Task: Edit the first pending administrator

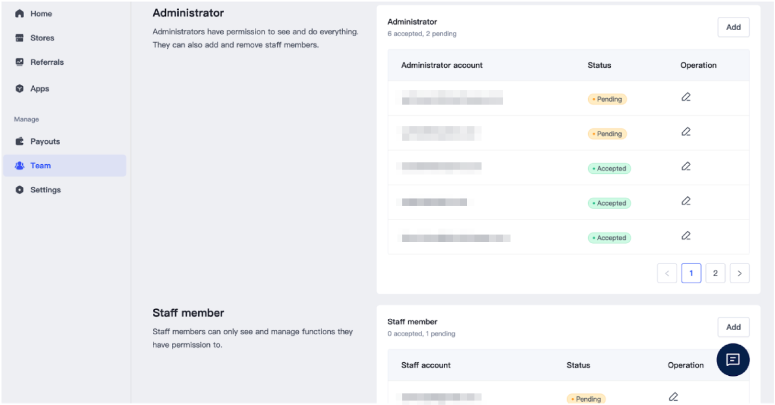Action: tap(686, 97)
